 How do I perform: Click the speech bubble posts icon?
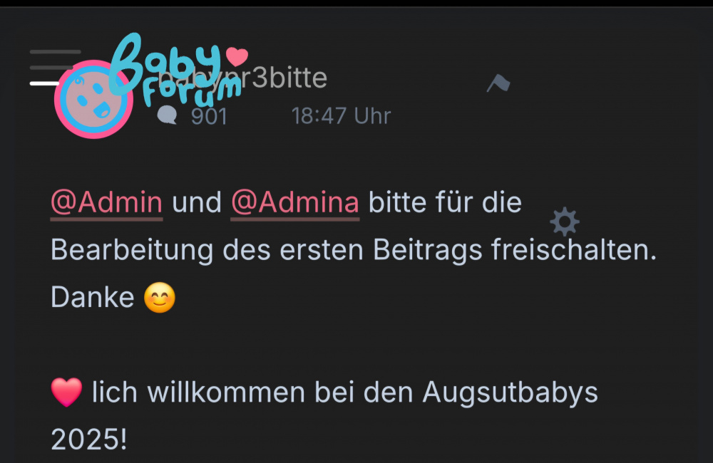(167, 115)
